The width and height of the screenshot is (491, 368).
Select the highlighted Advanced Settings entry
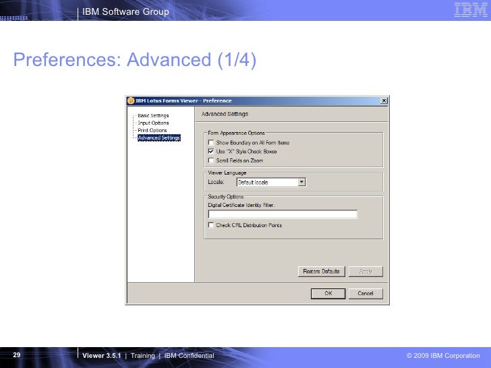(x=159, y=137)
